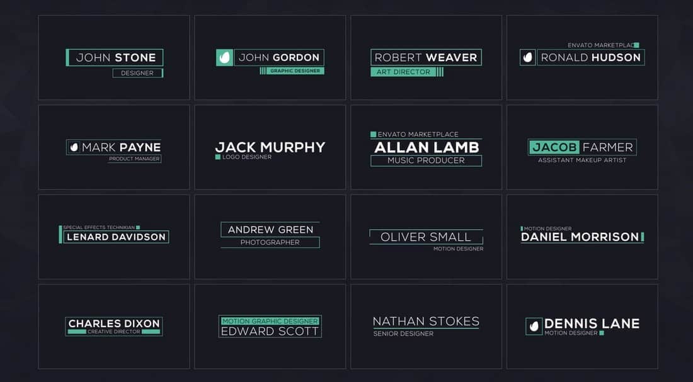Click the teal striped bars beside Art Director
Viewport: 693px width, 382px height.
[x=440, y=72]
